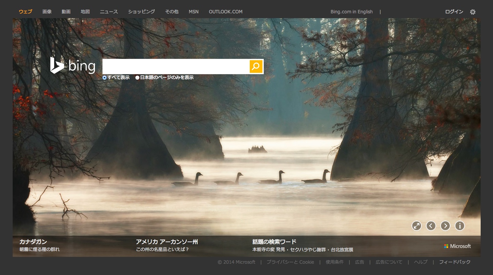Expand background image to full screen
The height and width of the screenshot is (275, 493).
coord(416,226)
